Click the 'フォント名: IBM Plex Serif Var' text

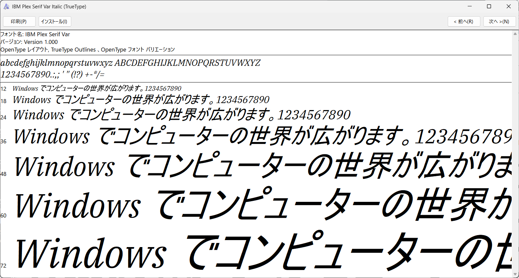coord(35,34)
